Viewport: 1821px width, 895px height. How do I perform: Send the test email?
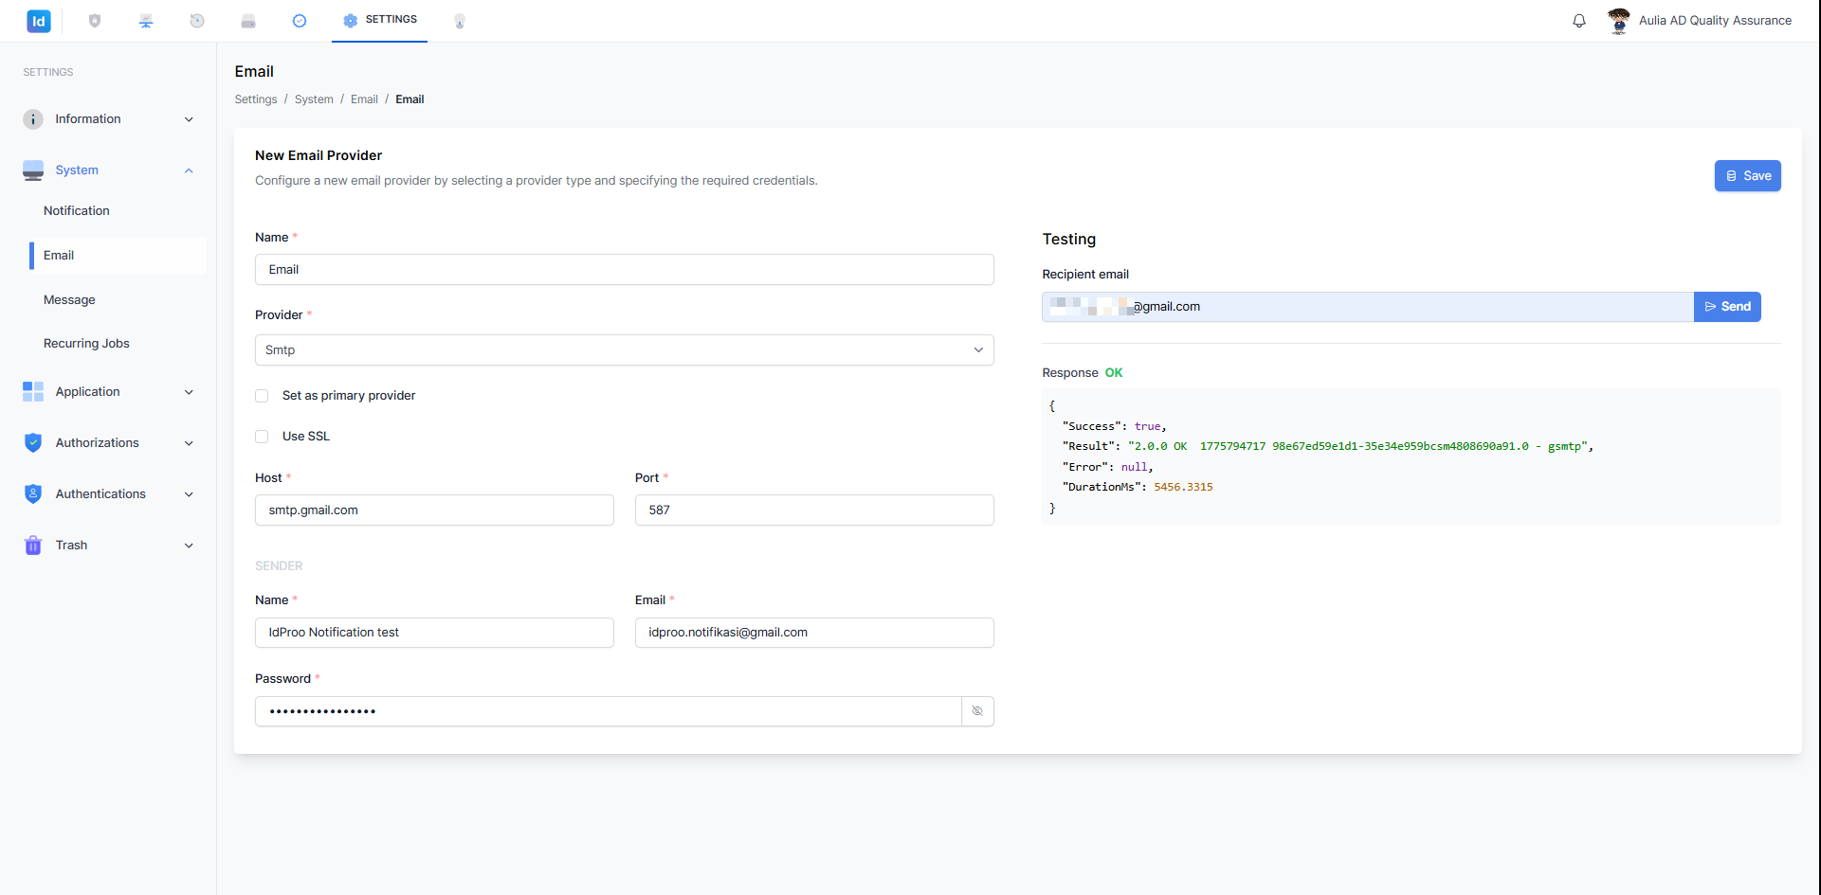1727,307
